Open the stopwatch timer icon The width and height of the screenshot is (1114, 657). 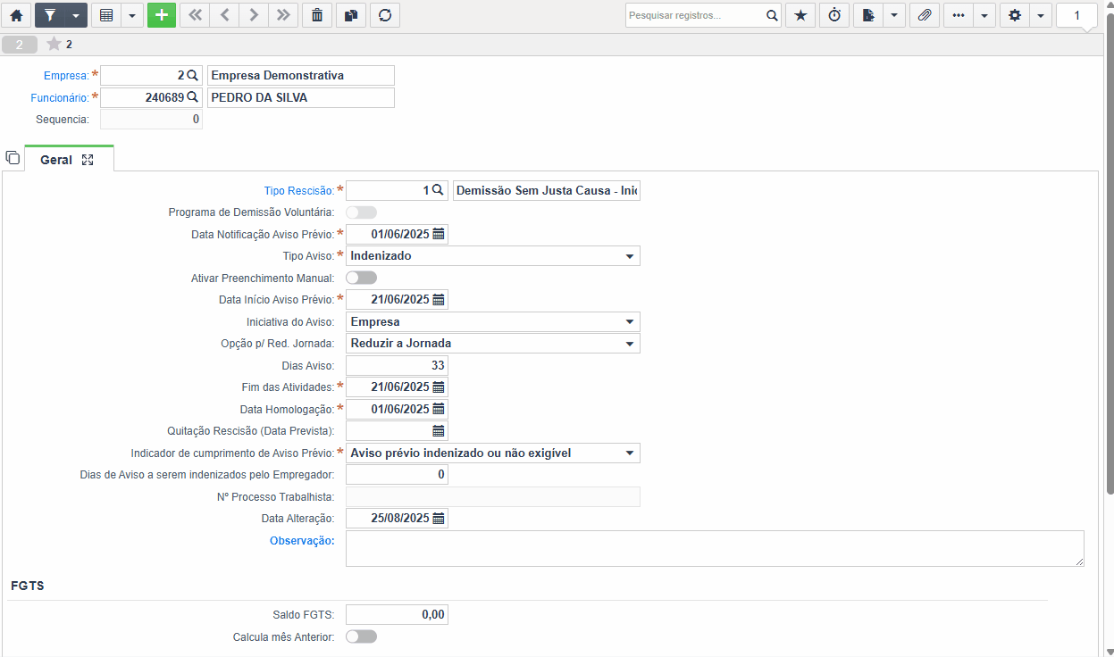pyautogui.click(x=834, y=15)
